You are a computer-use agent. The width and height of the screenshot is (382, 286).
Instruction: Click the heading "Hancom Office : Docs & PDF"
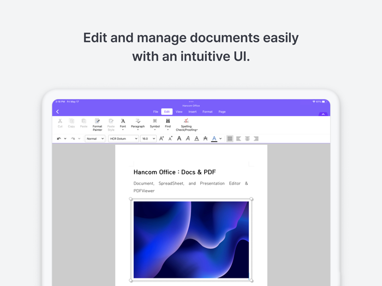coord(175,172)
